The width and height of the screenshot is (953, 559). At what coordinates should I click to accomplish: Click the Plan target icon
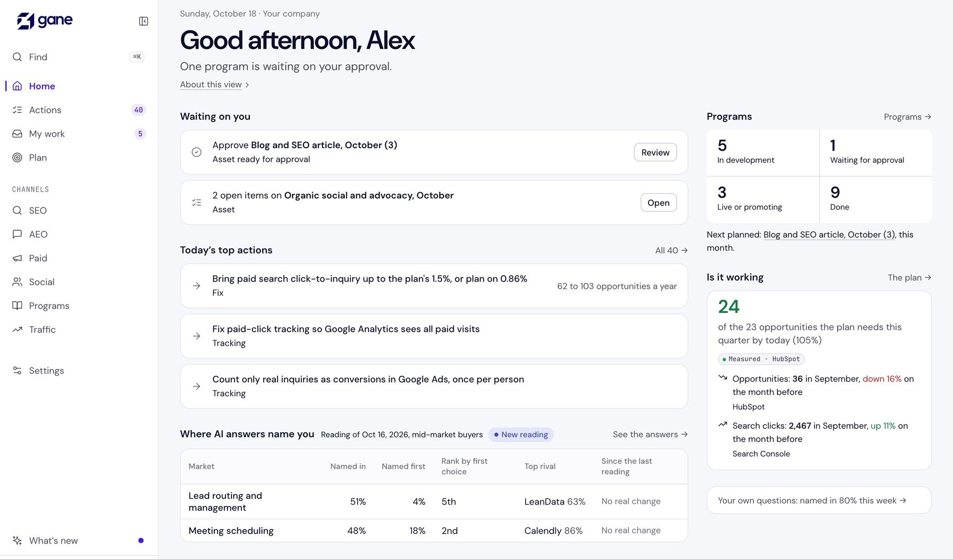pyautogui.click(x=17, y=158)
